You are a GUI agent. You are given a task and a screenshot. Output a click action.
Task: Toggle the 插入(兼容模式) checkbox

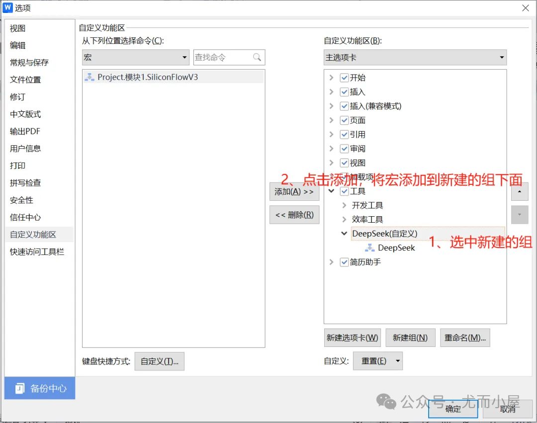tap(344, 106)
